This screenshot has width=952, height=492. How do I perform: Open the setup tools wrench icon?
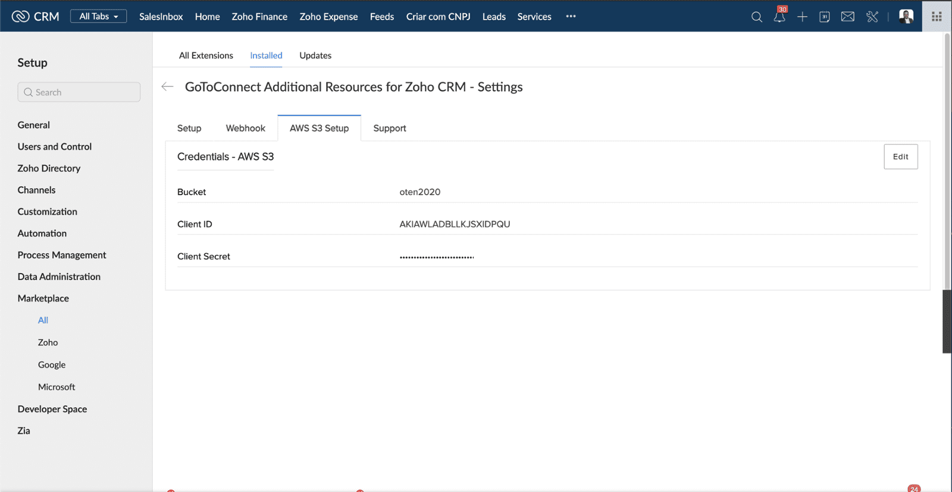pos(872,17)
